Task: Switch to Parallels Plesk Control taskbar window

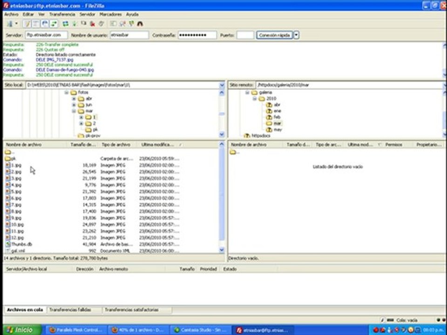Action: (76, 330)
